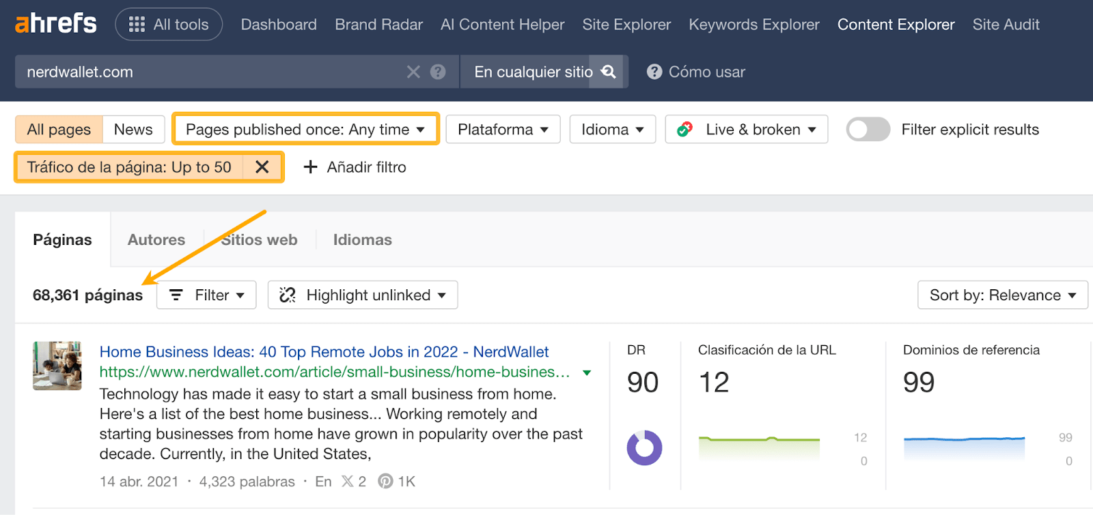
Task: Click the Ahrefs logo
Action: pyautogui.click(x=56, y=24)
